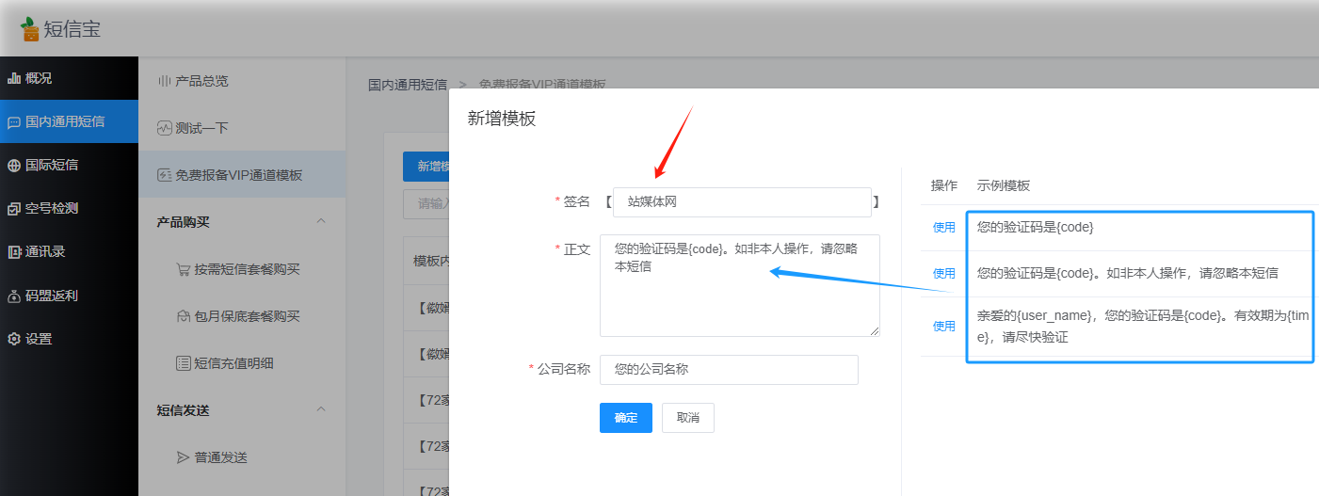Click the bars icon beside 产品总览
Image resolution: width=1319 pixels, height=496 pixels.
click(x=164, y=81)
